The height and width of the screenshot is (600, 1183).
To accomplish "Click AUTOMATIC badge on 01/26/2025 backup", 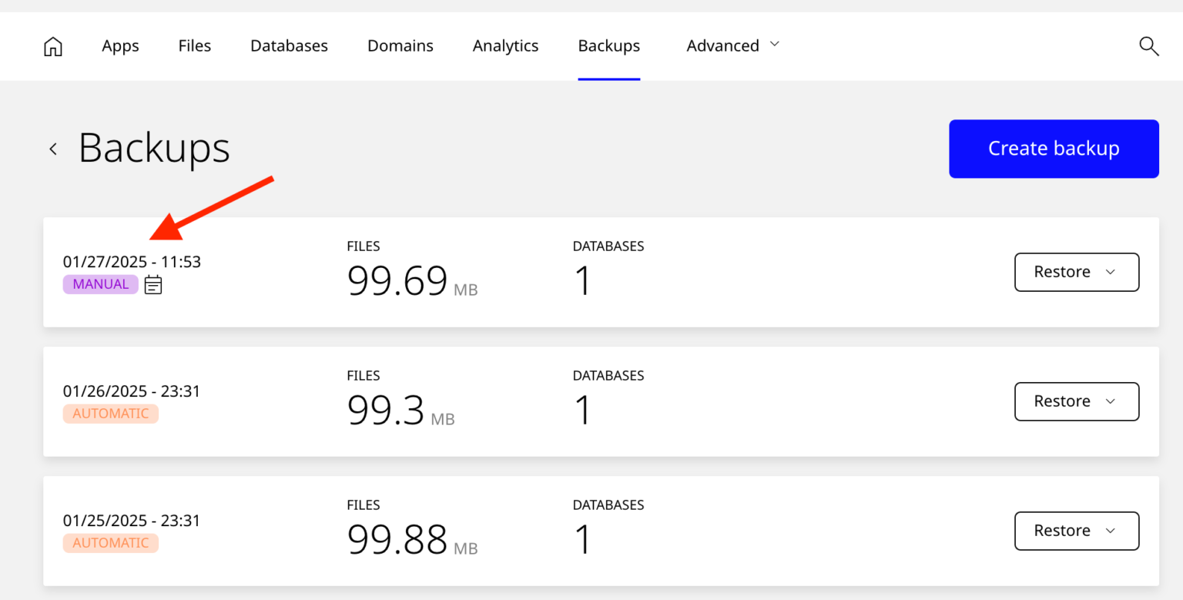I will 110,414.
